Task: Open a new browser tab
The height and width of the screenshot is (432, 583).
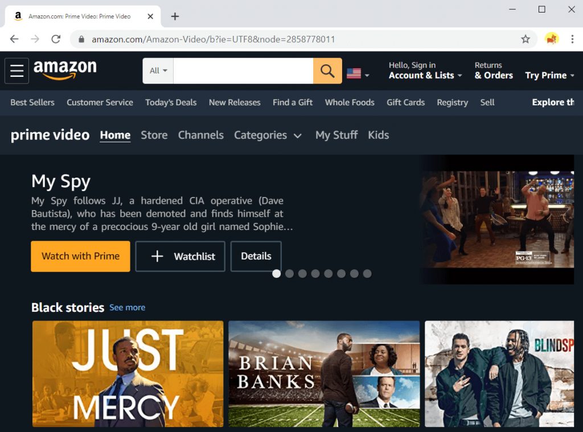Action: [175, 17]
